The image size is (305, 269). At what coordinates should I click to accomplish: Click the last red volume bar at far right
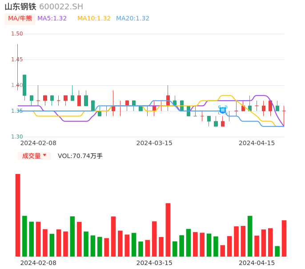point(284,238)
